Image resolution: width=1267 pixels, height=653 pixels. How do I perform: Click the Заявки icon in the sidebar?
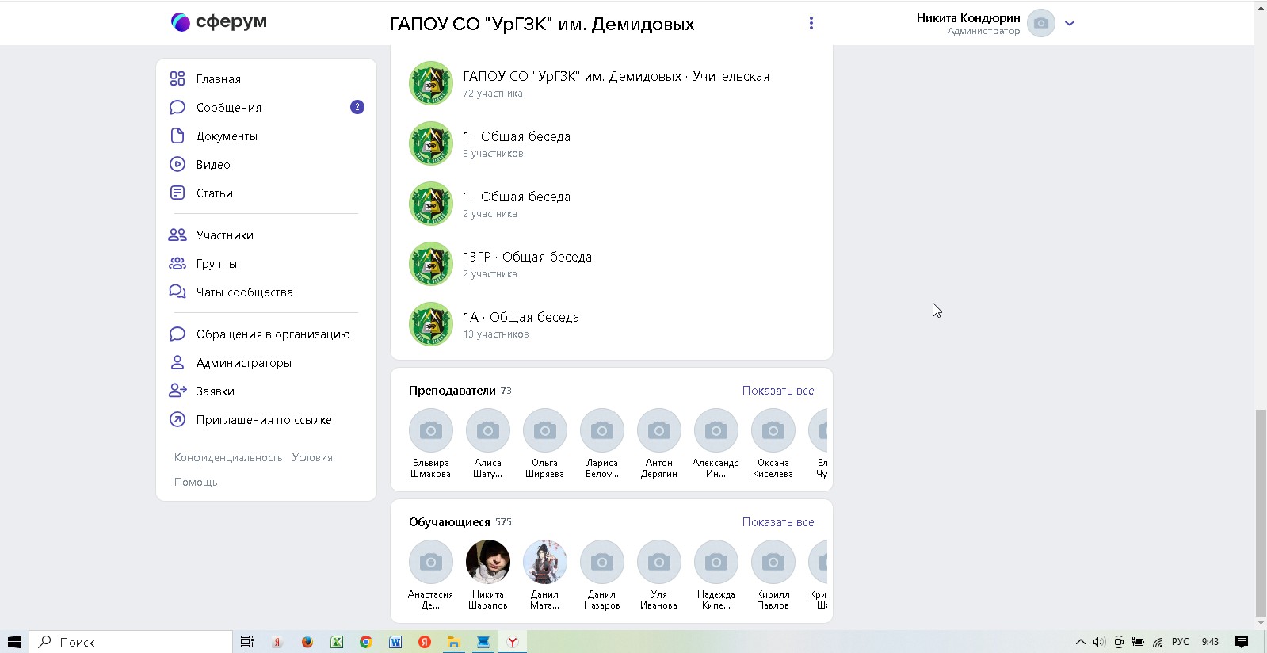coord(177,391)
